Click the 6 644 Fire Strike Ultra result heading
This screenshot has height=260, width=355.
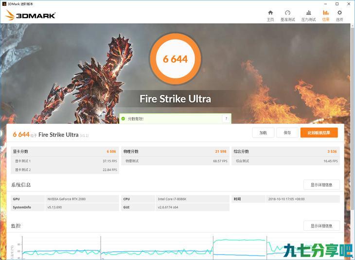click(51, 135)
